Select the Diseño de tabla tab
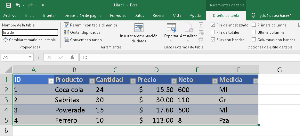Image resolution: width=300 pixels, height=136 pixels. pos(226,16)
